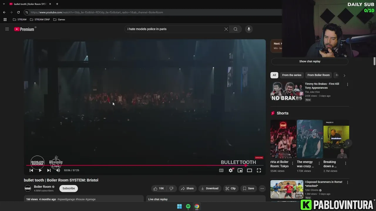
Task: Open options for Scammers in Rome video
Action: point(348,183)
